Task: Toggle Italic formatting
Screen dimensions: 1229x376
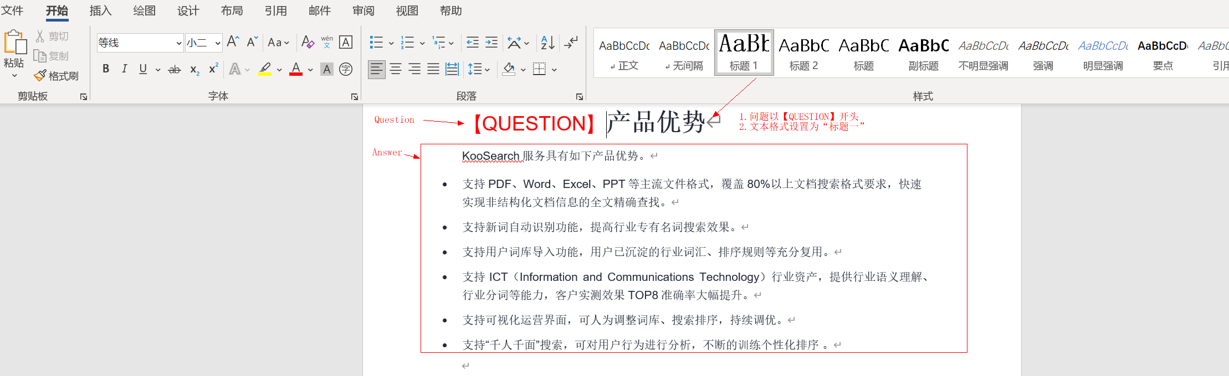Action: (x=124, y=69)
